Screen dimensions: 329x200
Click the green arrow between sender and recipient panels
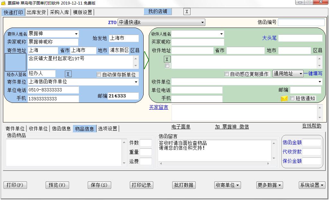tap(146, 60)
